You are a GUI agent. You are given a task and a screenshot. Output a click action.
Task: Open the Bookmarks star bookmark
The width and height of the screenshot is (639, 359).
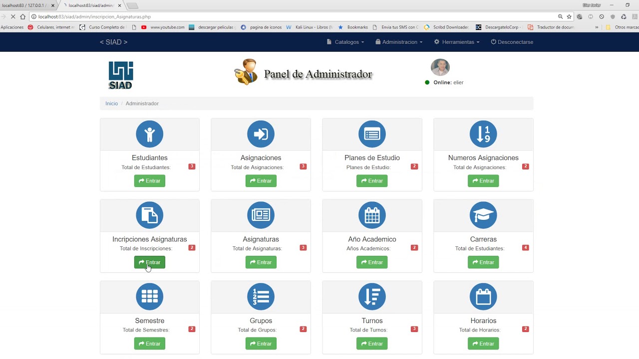pos(353,27)
